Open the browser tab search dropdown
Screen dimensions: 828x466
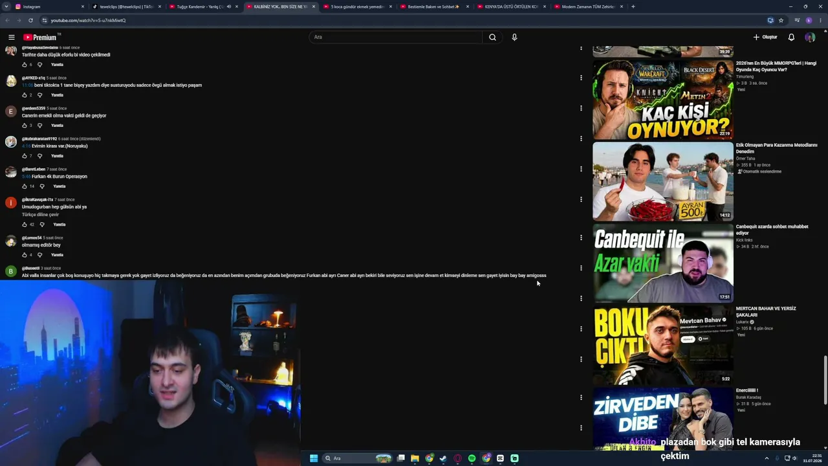point(7,6)
